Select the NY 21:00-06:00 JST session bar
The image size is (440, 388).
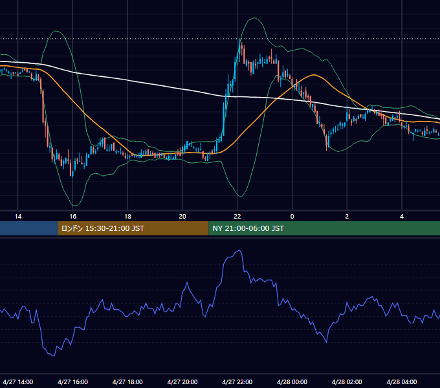(324, 228)
